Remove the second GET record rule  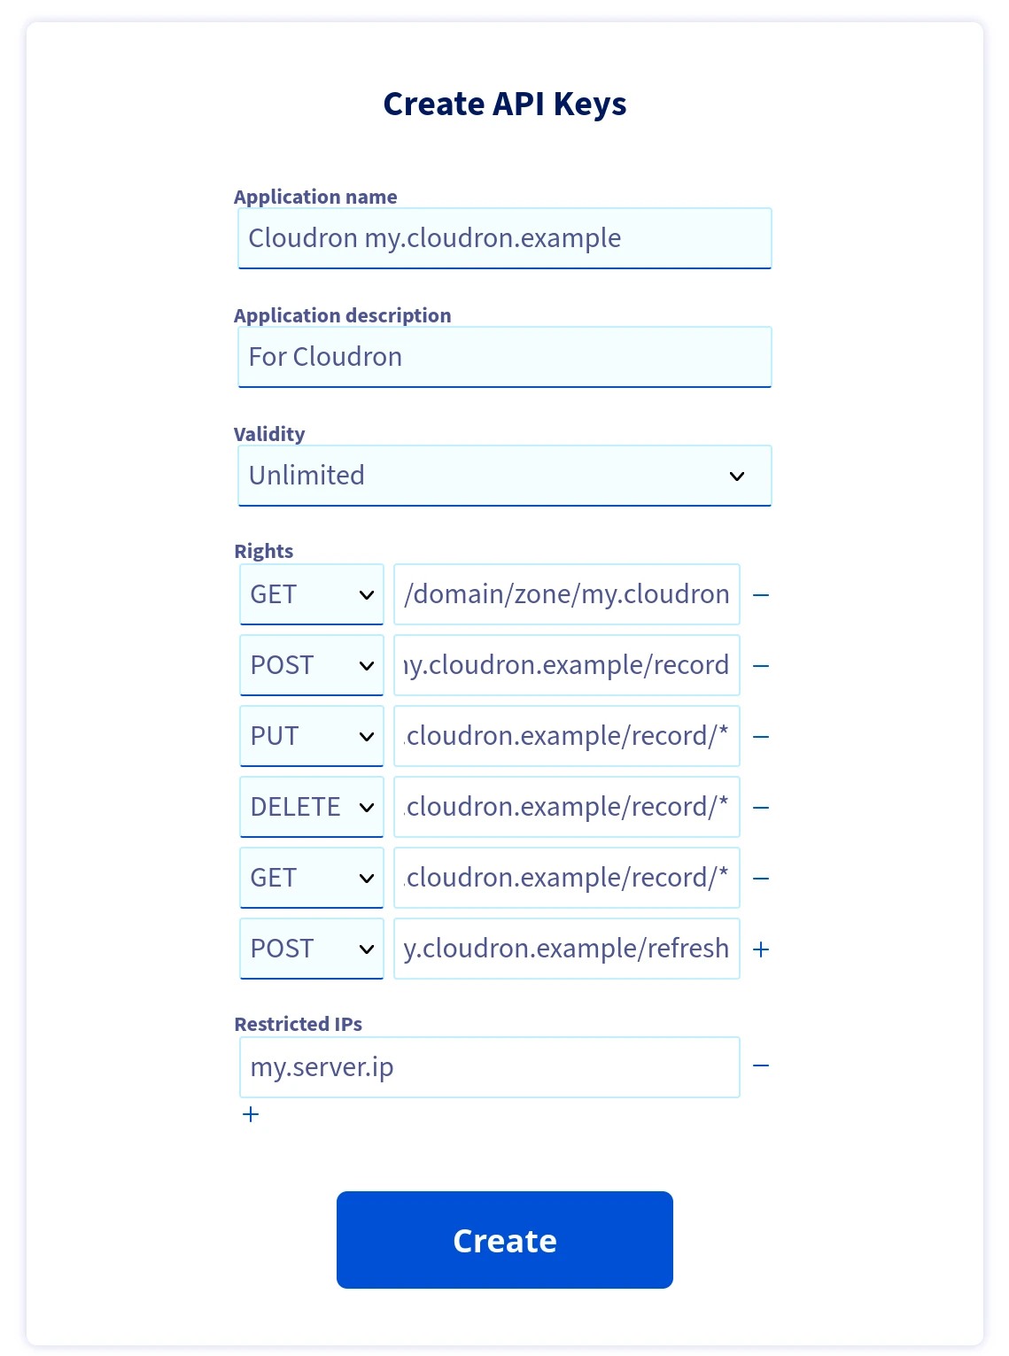click(x=761, y=878)
